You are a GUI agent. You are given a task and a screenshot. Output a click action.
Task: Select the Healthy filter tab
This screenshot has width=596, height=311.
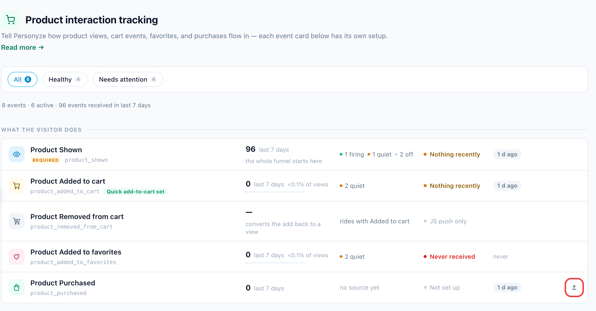coord(65,79)
